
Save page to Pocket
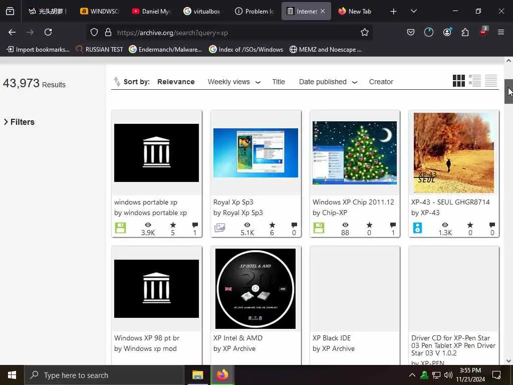(411, 32)
